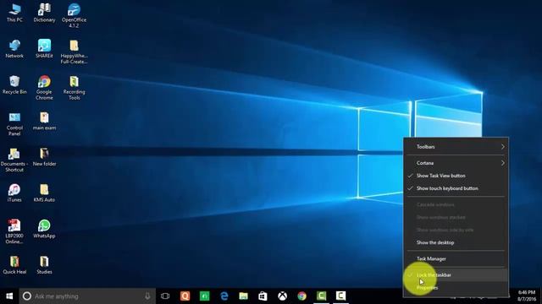
Task: Open KMS Auto desktop icon
Action: tap(44, 193)
